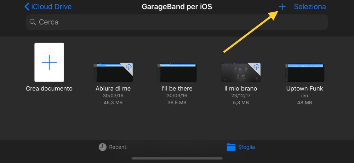Open the Uptown Funk project thumbnail
354x163 pixels.
304,72
